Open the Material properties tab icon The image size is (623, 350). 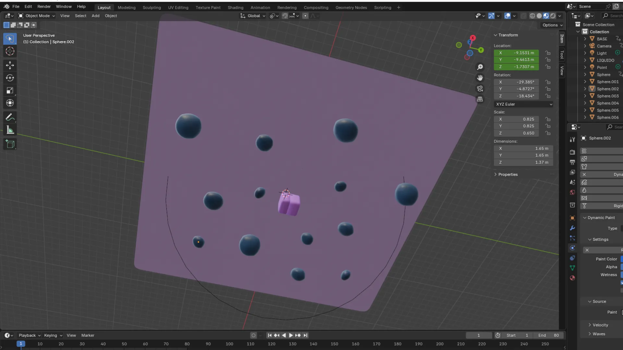click(x=572, y=278)
